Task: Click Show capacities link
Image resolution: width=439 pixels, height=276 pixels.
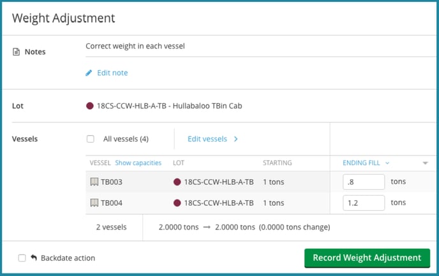Action: point(138,163)
